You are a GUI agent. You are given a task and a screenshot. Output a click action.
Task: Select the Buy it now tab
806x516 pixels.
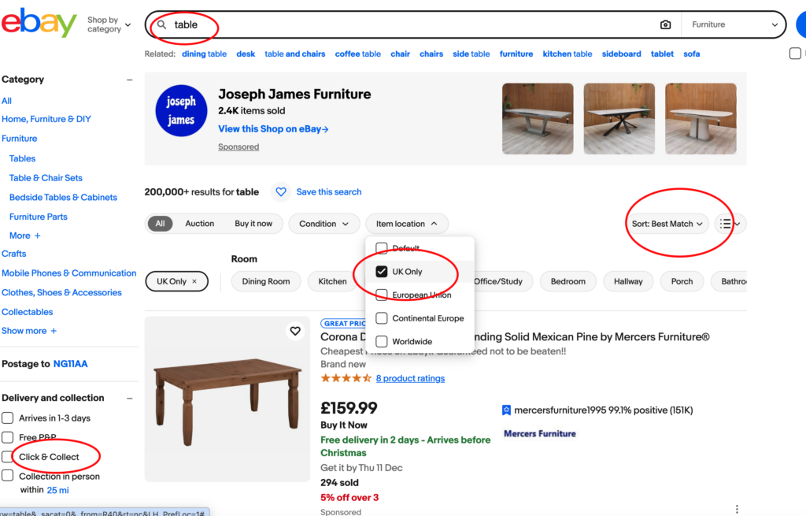[253, 224]
